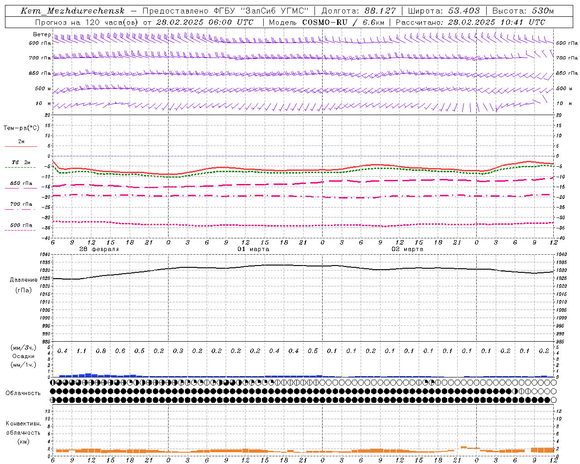Screen dimensions: 580x464
Task: Click the (гПа) pressure unit label
Action: click(x=24, y=290)
